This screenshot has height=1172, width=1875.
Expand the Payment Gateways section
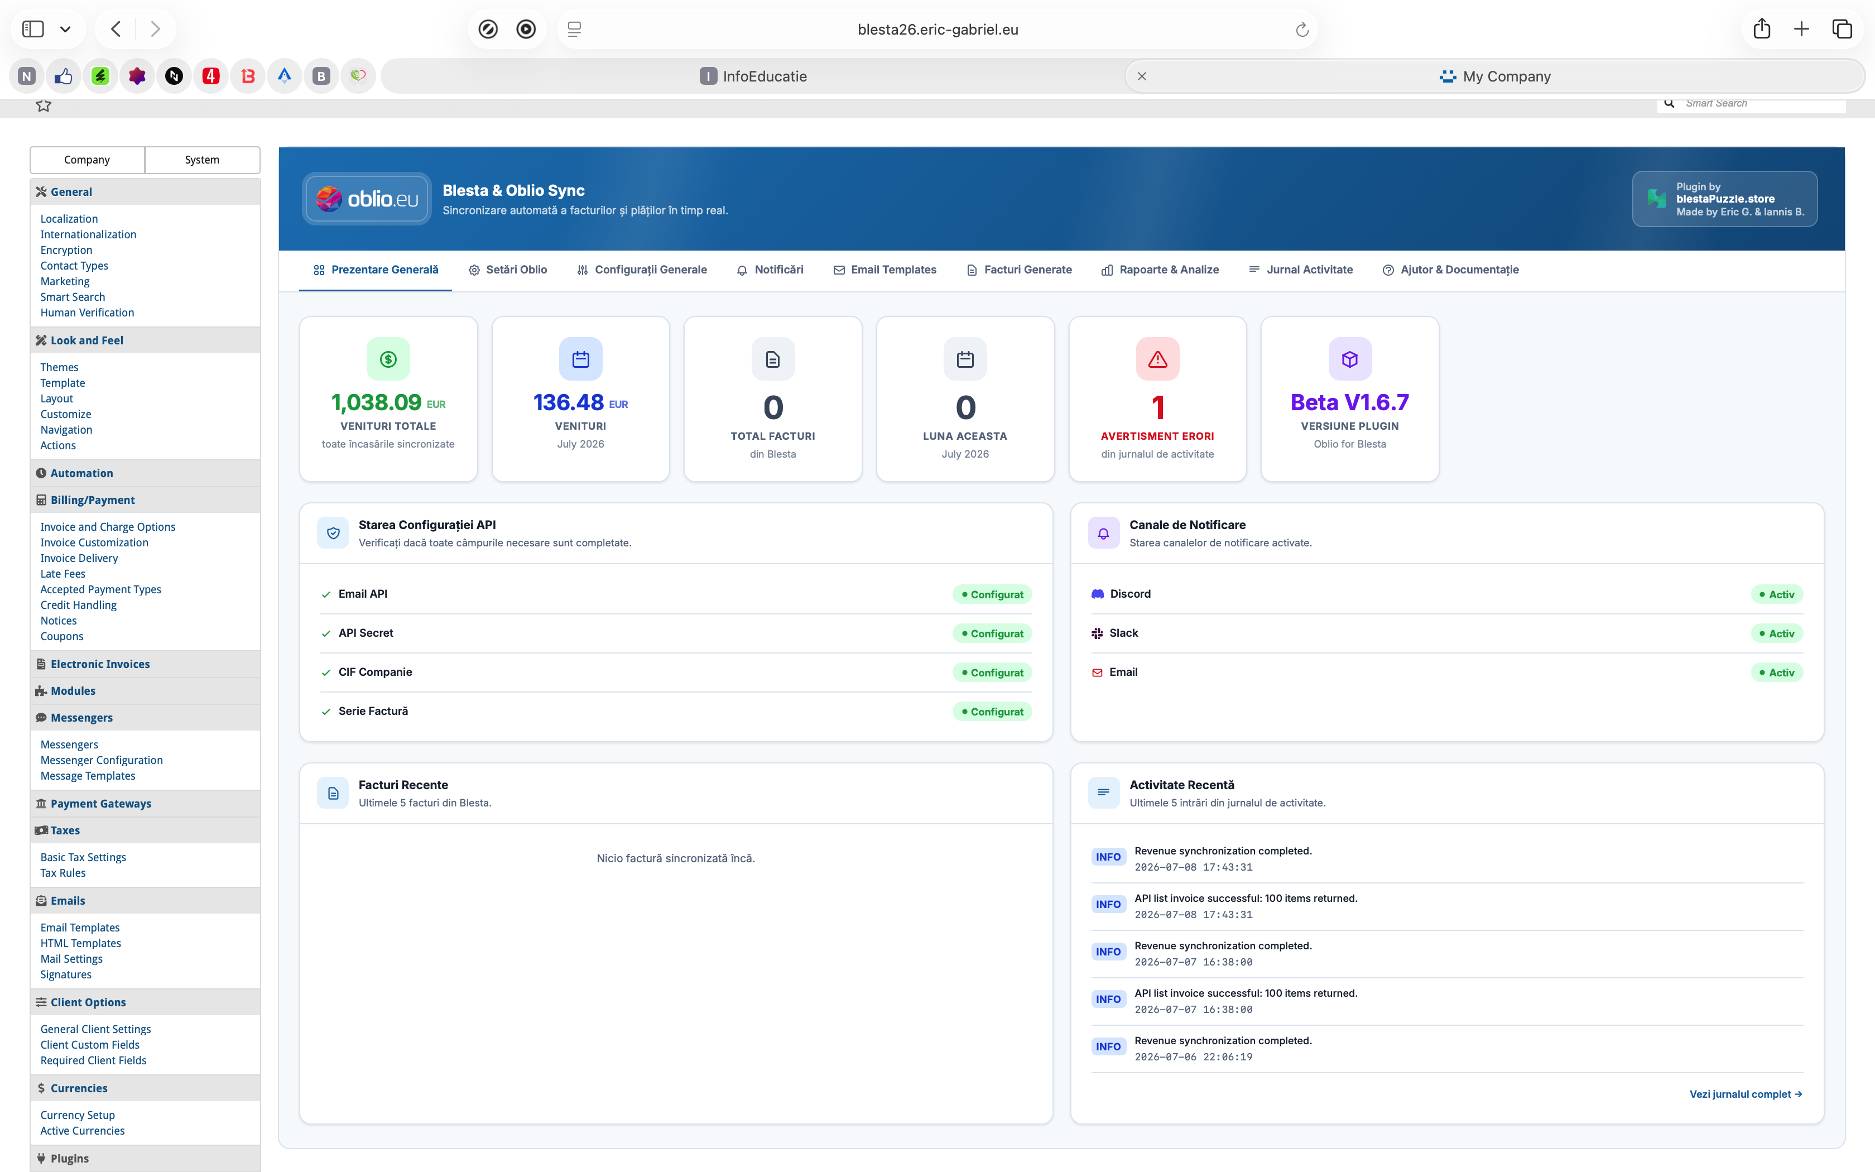point(145,804)
